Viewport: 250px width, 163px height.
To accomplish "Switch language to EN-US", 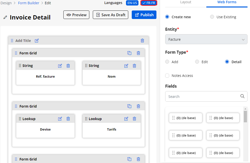I will coord(132,3).
